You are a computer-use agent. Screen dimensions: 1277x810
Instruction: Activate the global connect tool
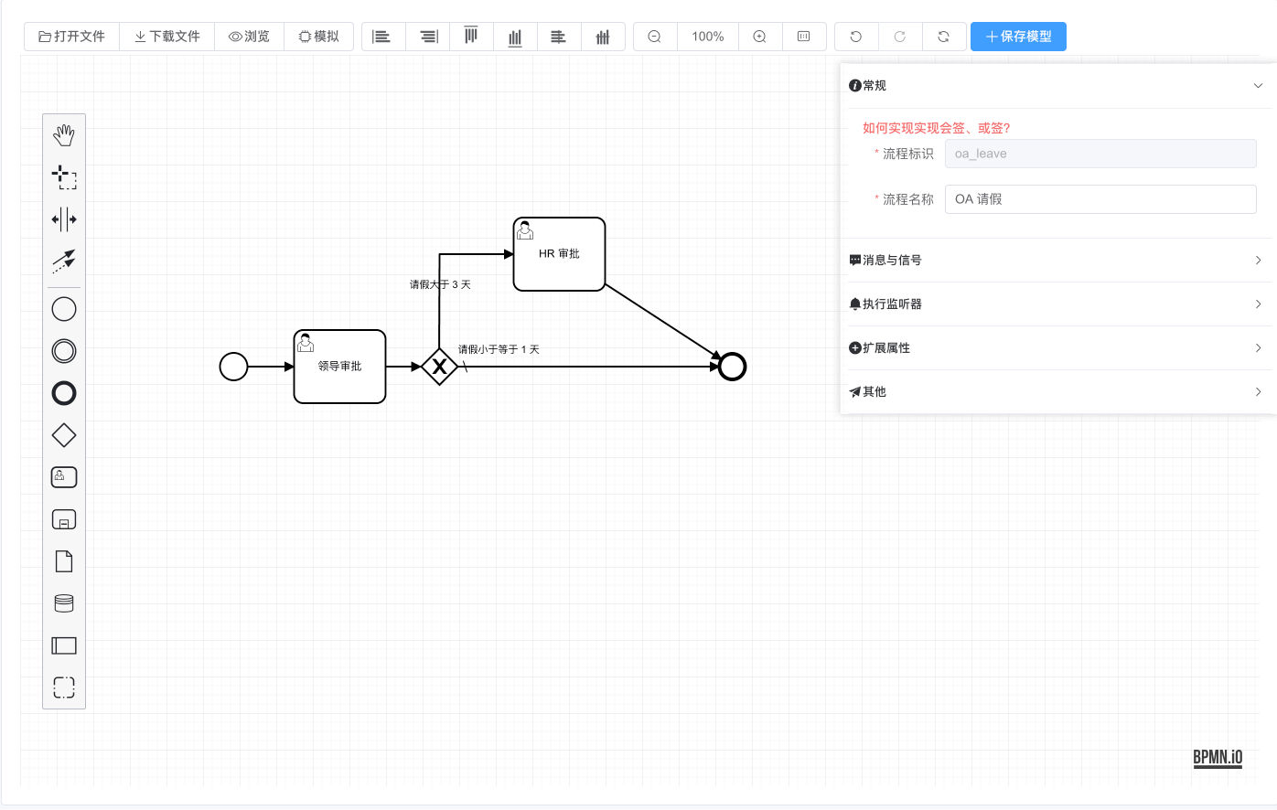(64, 261)
